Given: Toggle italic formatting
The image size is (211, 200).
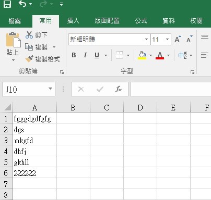Looking at the screenshot, I should (85, 55).
